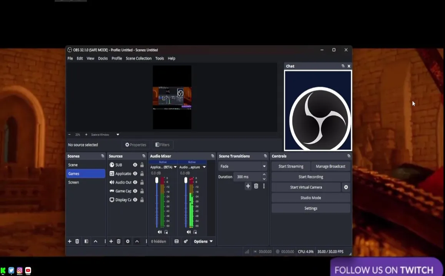445x276 pixels.
Task: Close the Chat dock
Action: [x=349, y=66]
